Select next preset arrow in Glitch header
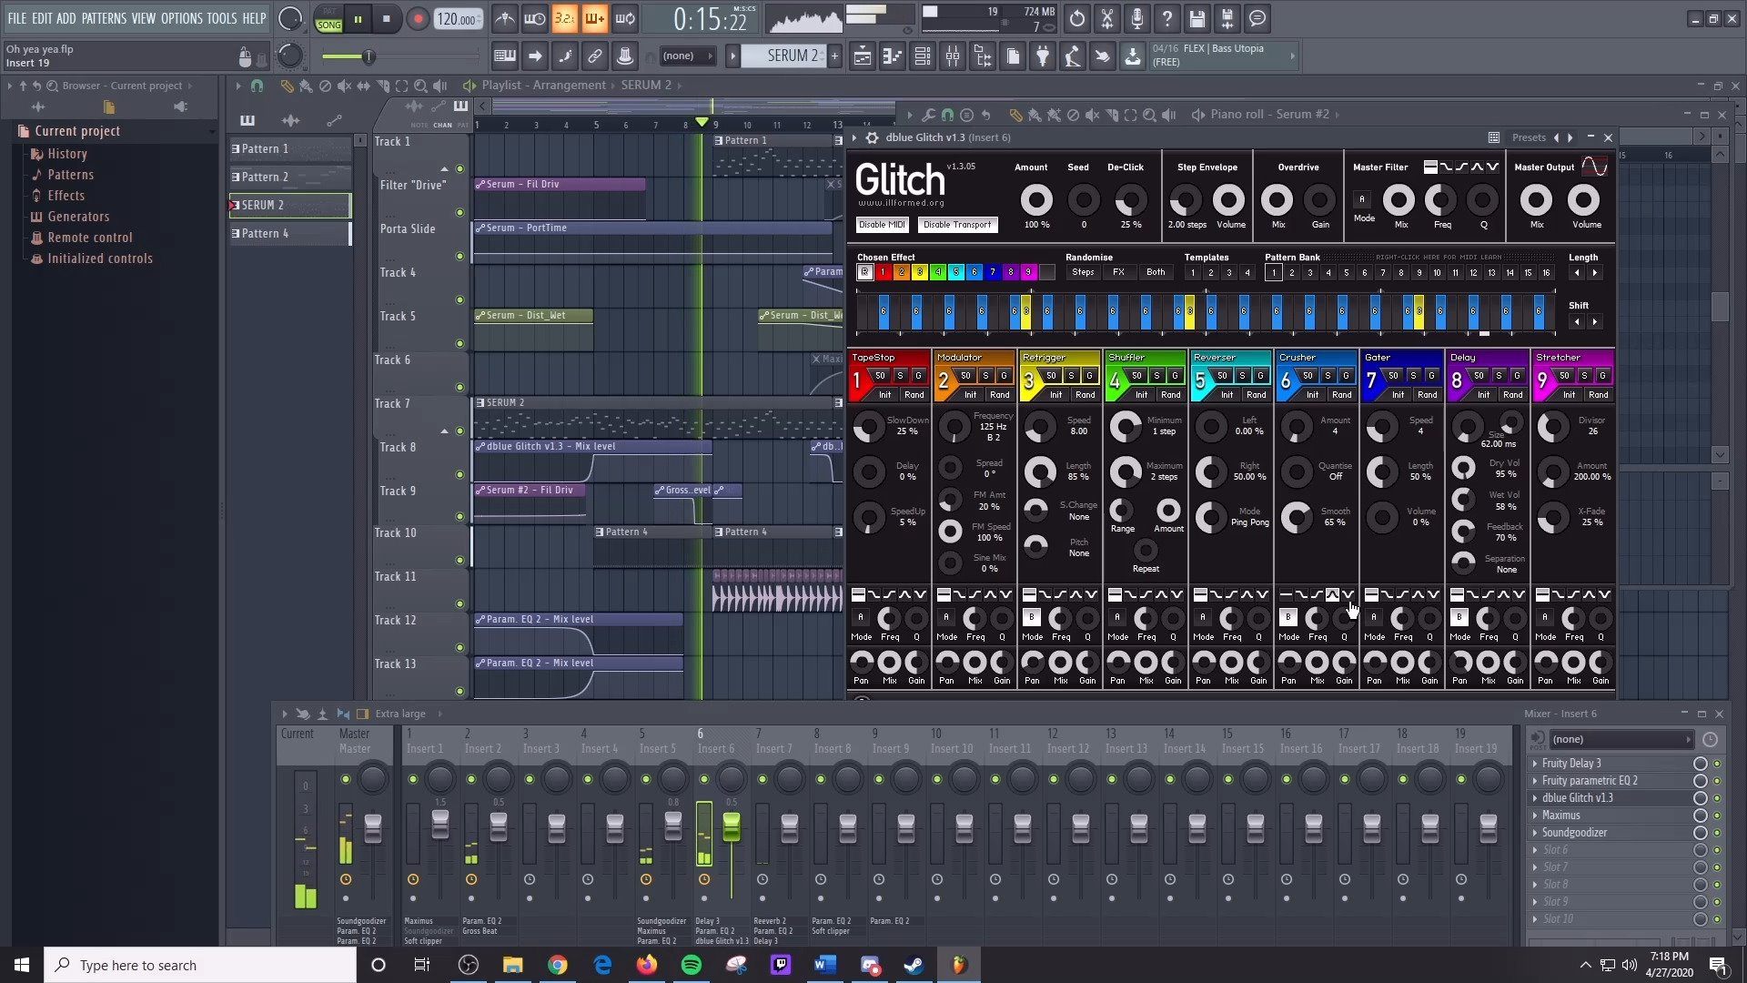This screenshot has height=983, width=1747. pos(1570,137)
